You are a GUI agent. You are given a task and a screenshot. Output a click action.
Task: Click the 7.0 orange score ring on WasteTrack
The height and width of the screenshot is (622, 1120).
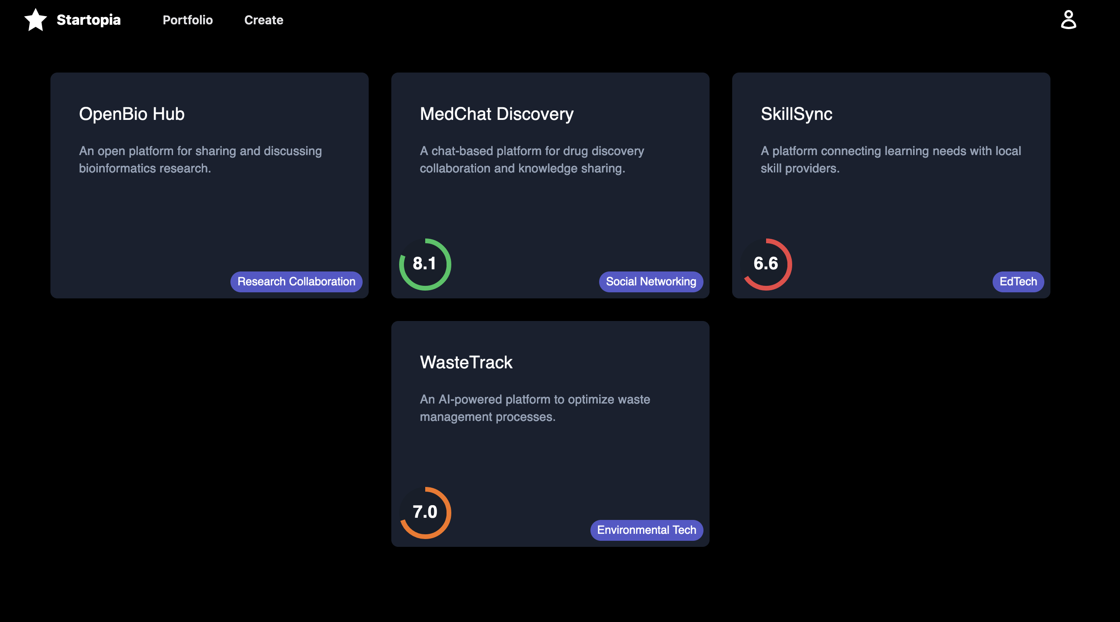click(x=425, y=513)
